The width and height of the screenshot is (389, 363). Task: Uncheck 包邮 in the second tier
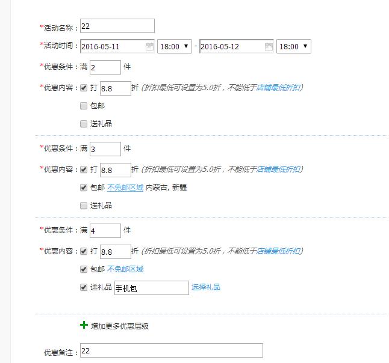pyautogui.click(x=84, y=188)
